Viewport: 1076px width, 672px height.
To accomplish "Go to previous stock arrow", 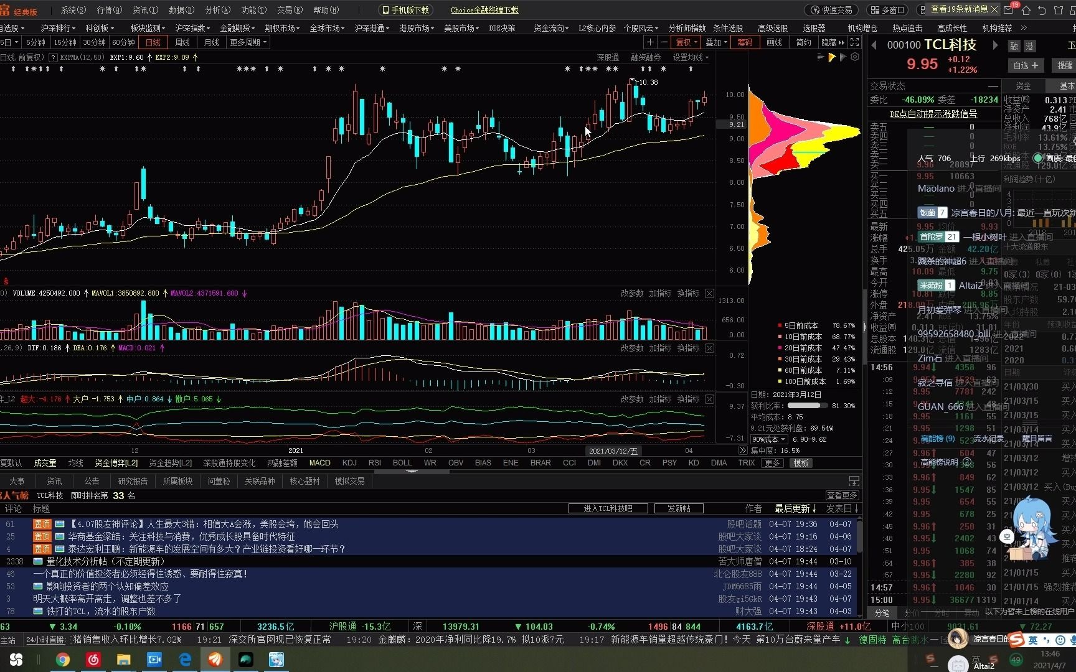I will (x=874, y=45).
